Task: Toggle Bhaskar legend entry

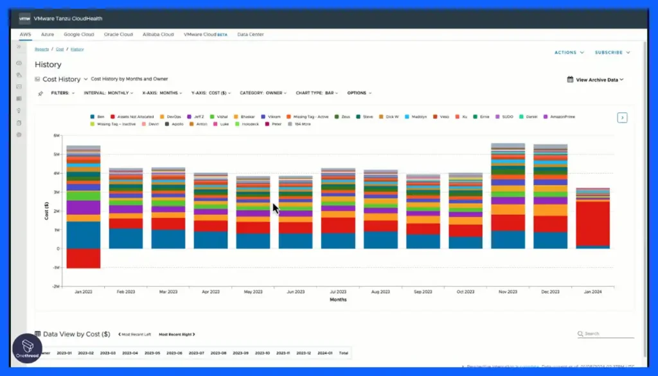Action: [x=244, y=117]
